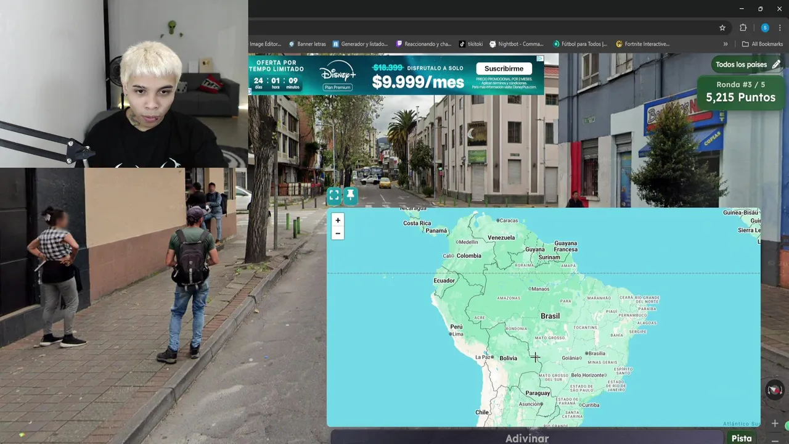Click the Suscribirme button in the ad
The width and height of the screenshot is (789, 444).
click(x=504, y=68)
